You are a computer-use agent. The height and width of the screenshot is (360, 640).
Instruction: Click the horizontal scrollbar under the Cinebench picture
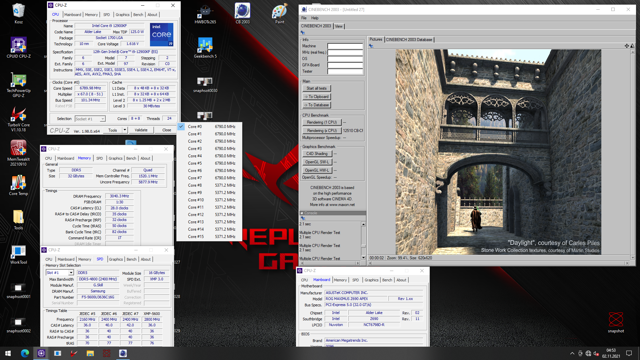coord(498,263)
